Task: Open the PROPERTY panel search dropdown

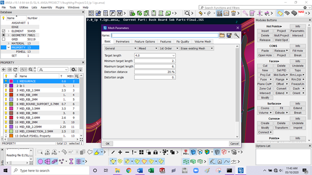Action: pyautogui.click(x=66, y=70)
